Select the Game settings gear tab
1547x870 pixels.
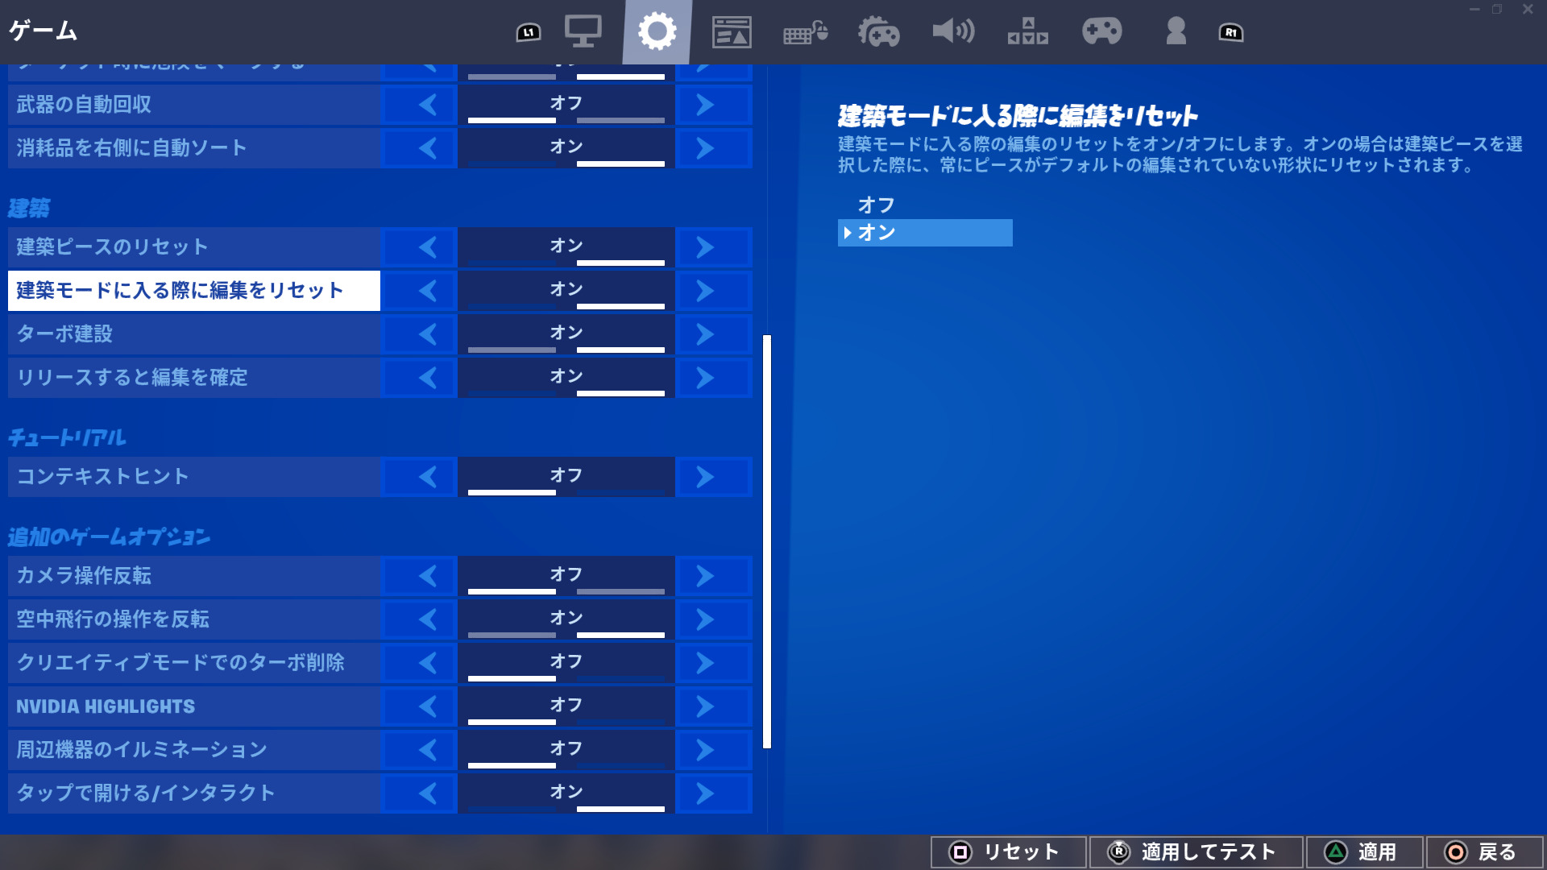pyautogui.click(x=657, y=32)
